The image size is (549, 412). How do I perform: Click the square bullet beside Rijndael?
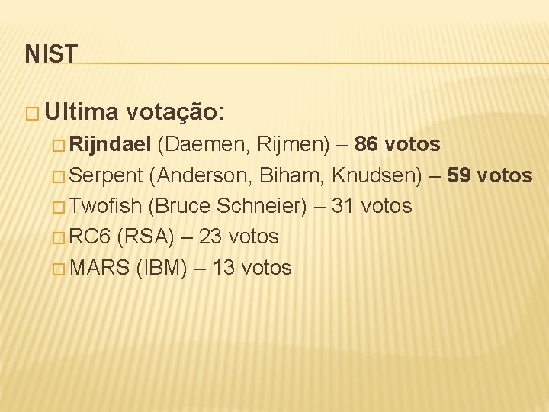coord(59,145)
